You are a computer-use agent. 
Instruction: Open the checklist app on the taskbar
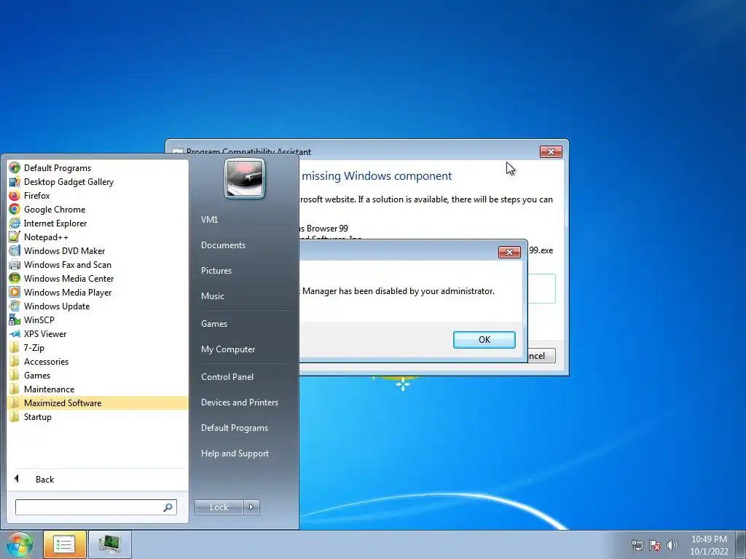point(65,544)
